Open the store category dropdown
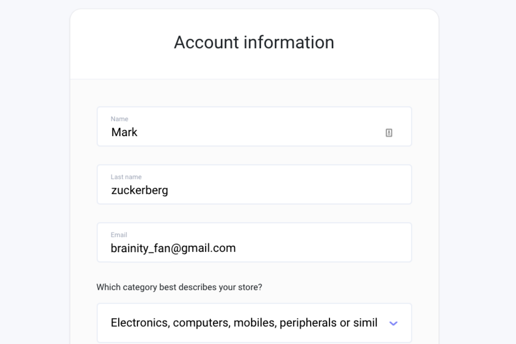 254,323
